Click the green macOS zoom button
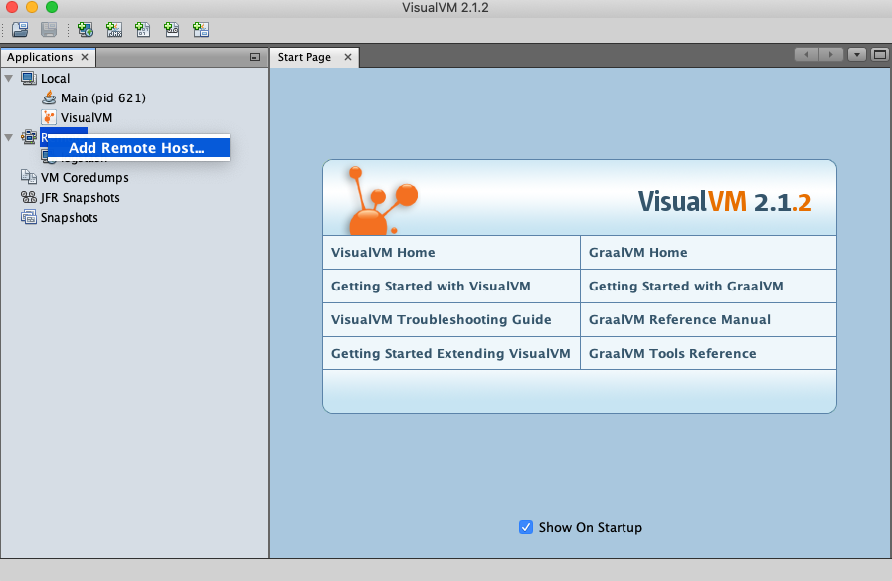Screen dimensions: 892x581 51,7
